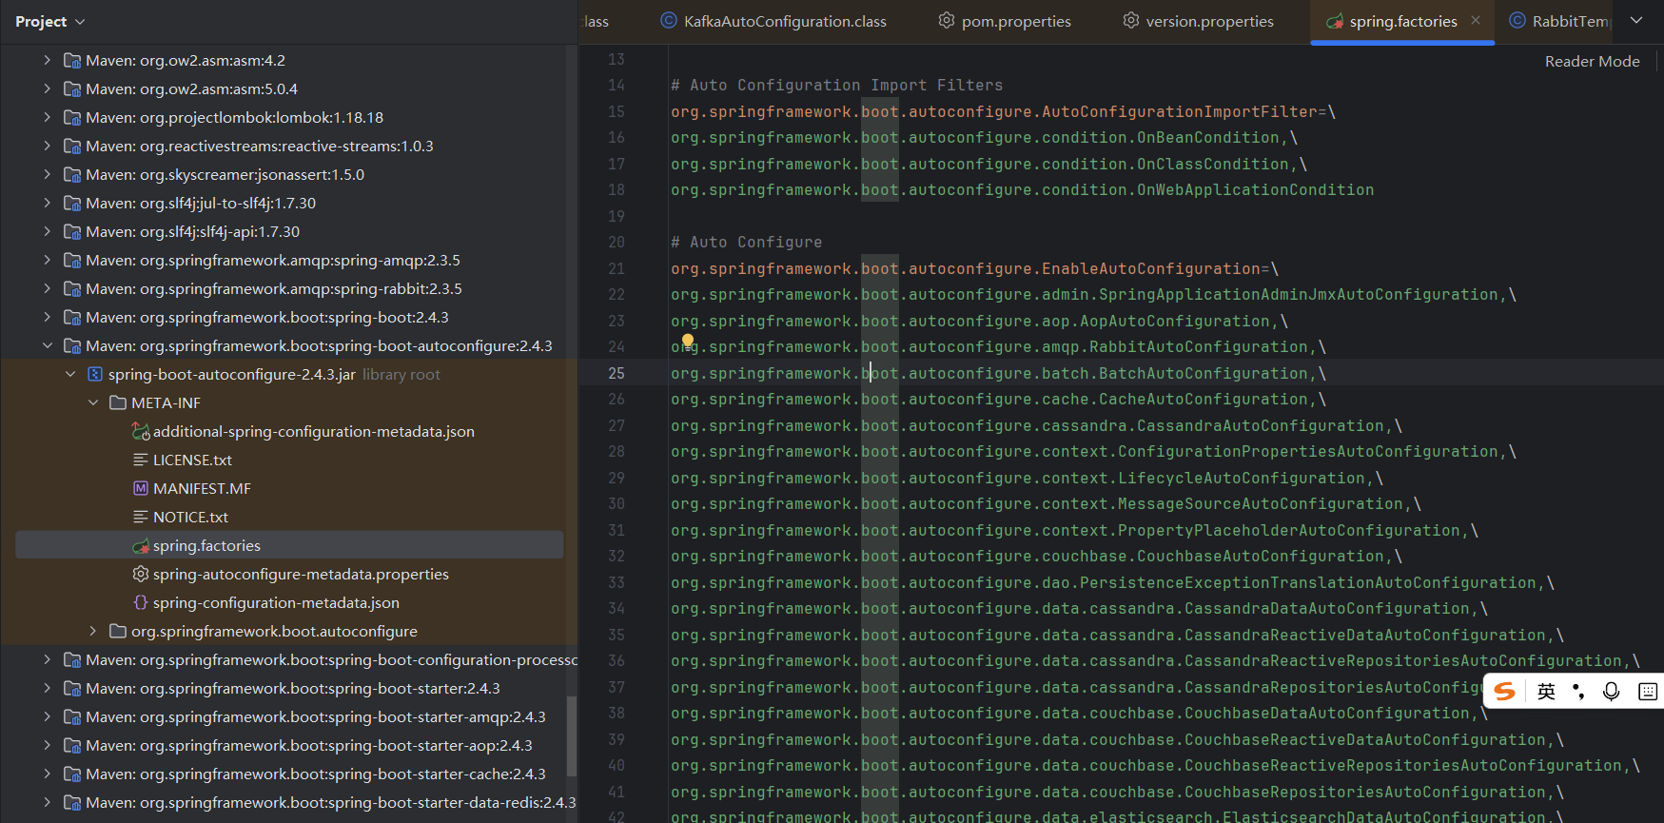Screen dimensions: 1664x823
Task: Close the spring.factories tab
Action: pos(1476,20)
